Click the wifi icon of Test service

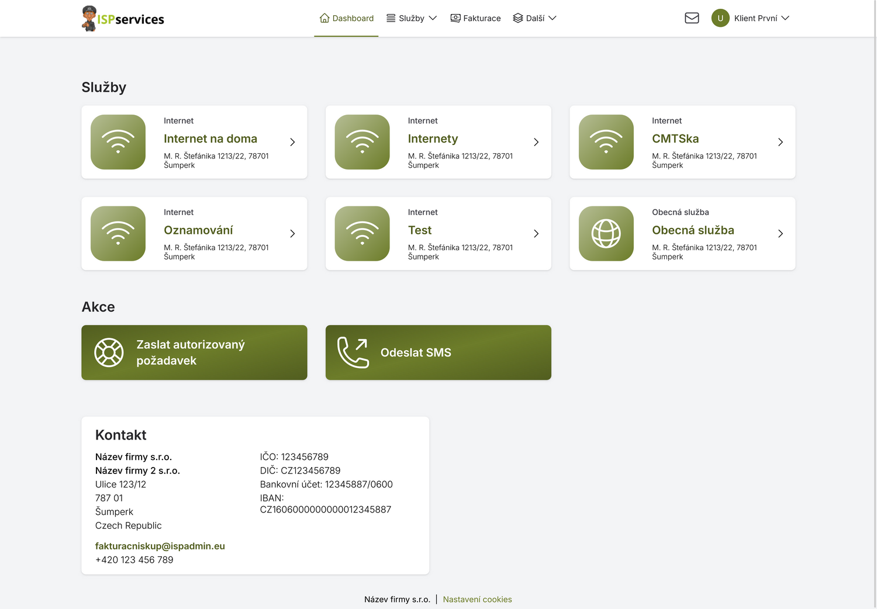pyautogui.click(x=362, y=234)
